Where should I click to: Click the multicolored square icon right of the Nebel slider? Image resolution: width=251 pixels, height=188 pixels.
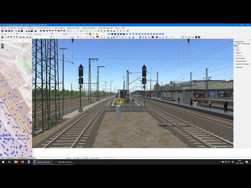pyautogui.click(x=90, y=34)
